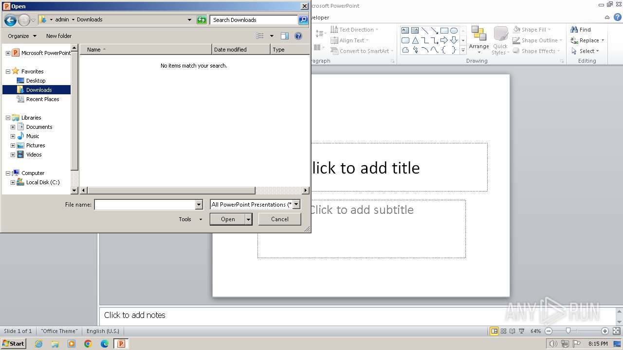Click inside the File name field
The width and height of the screenshot is (623, 350).
coord(145,205)
